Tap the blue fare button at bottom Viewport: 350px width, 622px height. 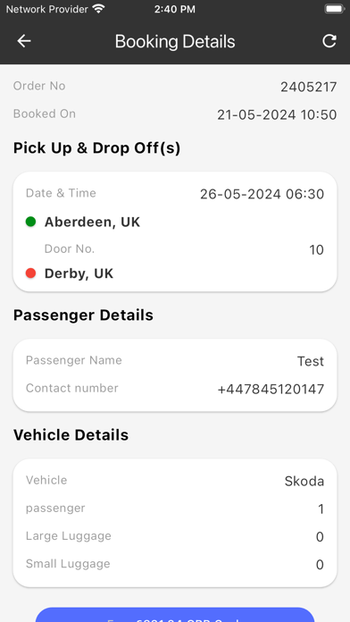pyautogui.click(x=175, y=615)
